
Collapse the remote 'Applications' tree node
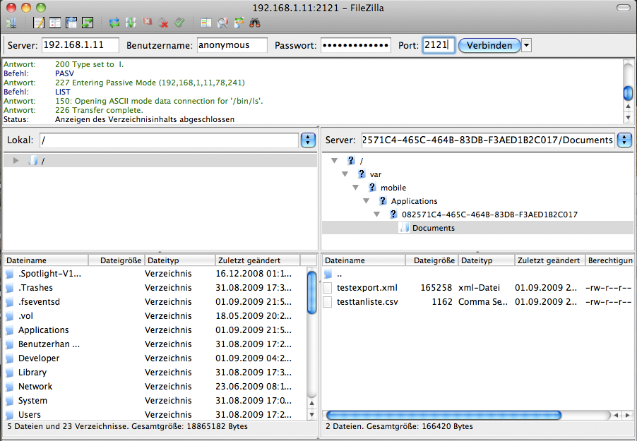coord(366,200)
